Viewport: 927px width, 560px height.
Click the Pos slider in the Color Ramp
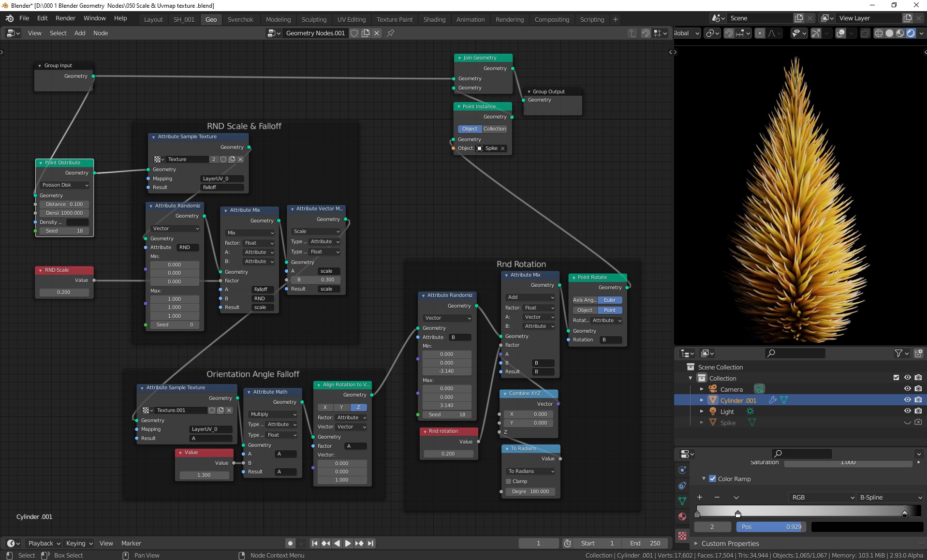(770, 527)
